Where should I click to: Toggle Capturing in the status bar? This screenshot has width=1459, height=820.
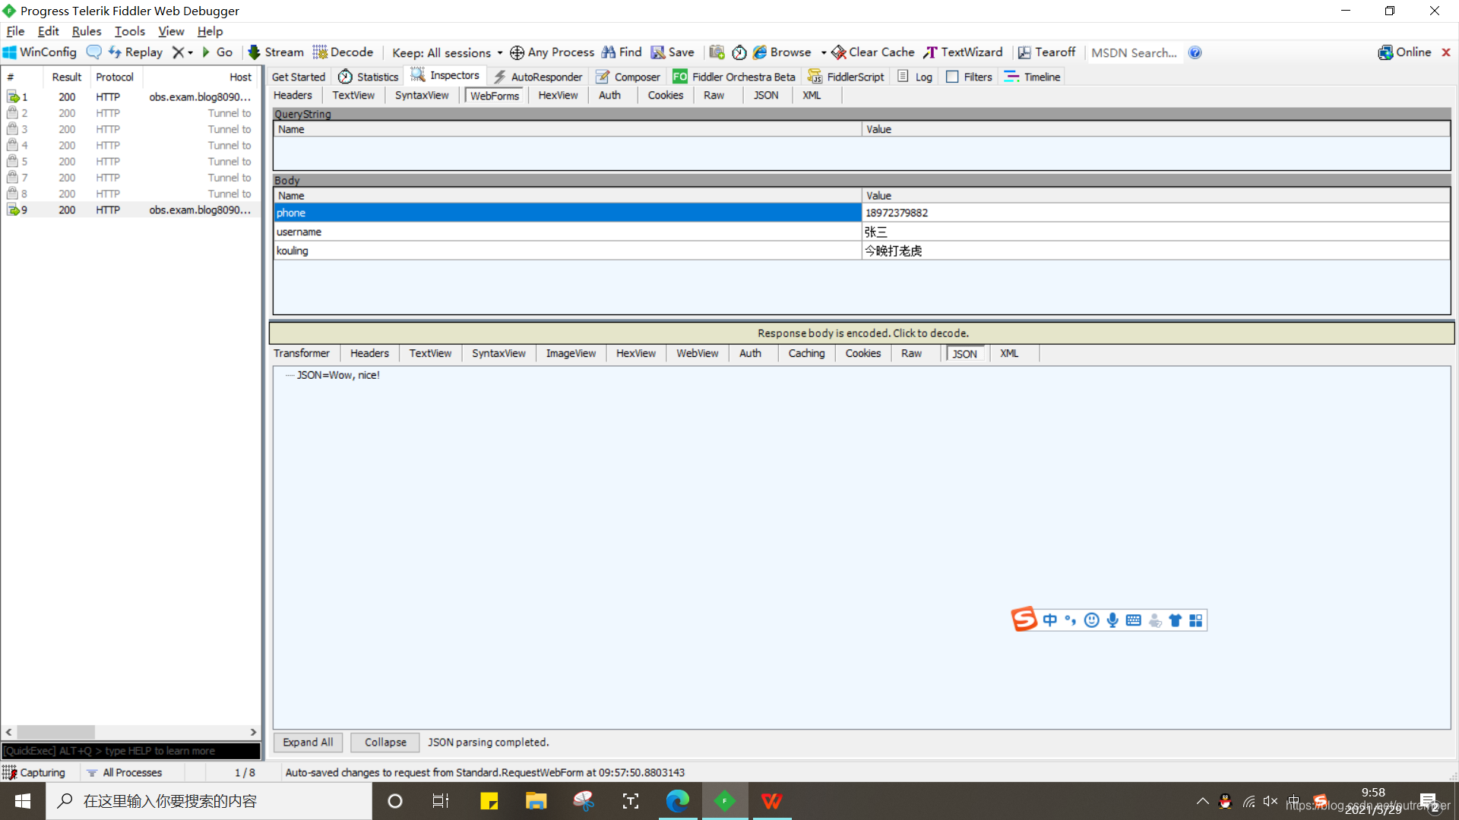tap(35, 772)
